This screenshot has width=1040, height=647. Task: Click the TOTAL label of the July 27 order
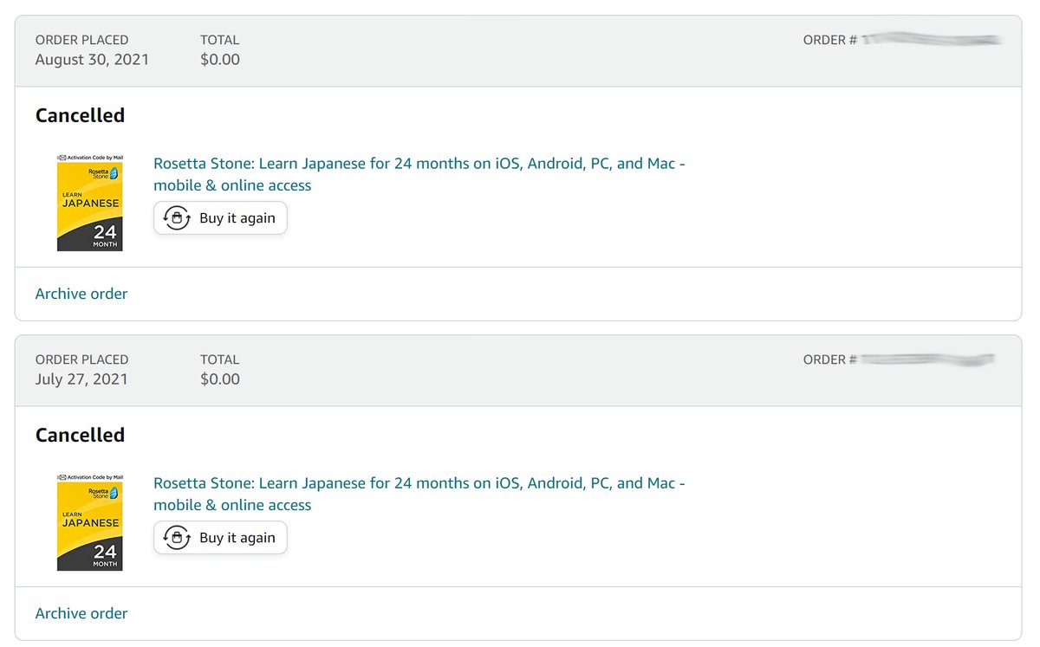(219, 359)
